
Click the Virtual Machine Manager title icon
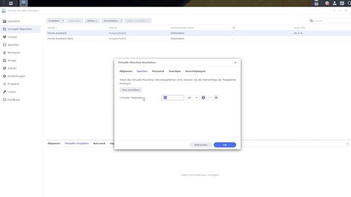(x=4, y=10)
